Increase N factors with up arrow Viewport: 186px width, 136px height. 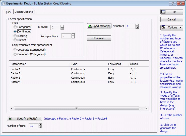[x=137, y=25]
